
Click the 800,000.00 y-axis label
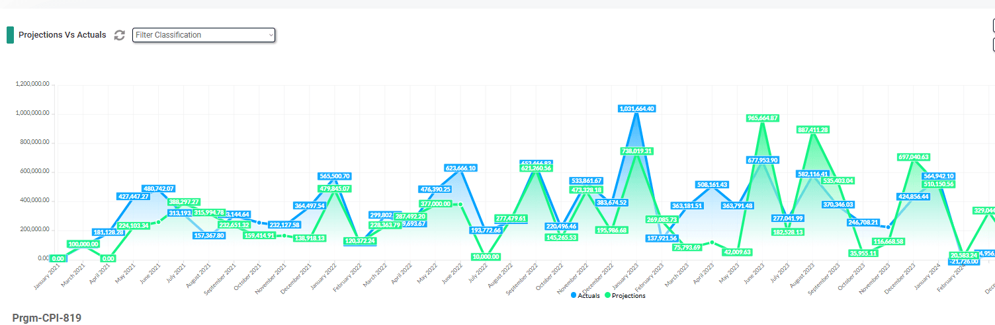35,143
